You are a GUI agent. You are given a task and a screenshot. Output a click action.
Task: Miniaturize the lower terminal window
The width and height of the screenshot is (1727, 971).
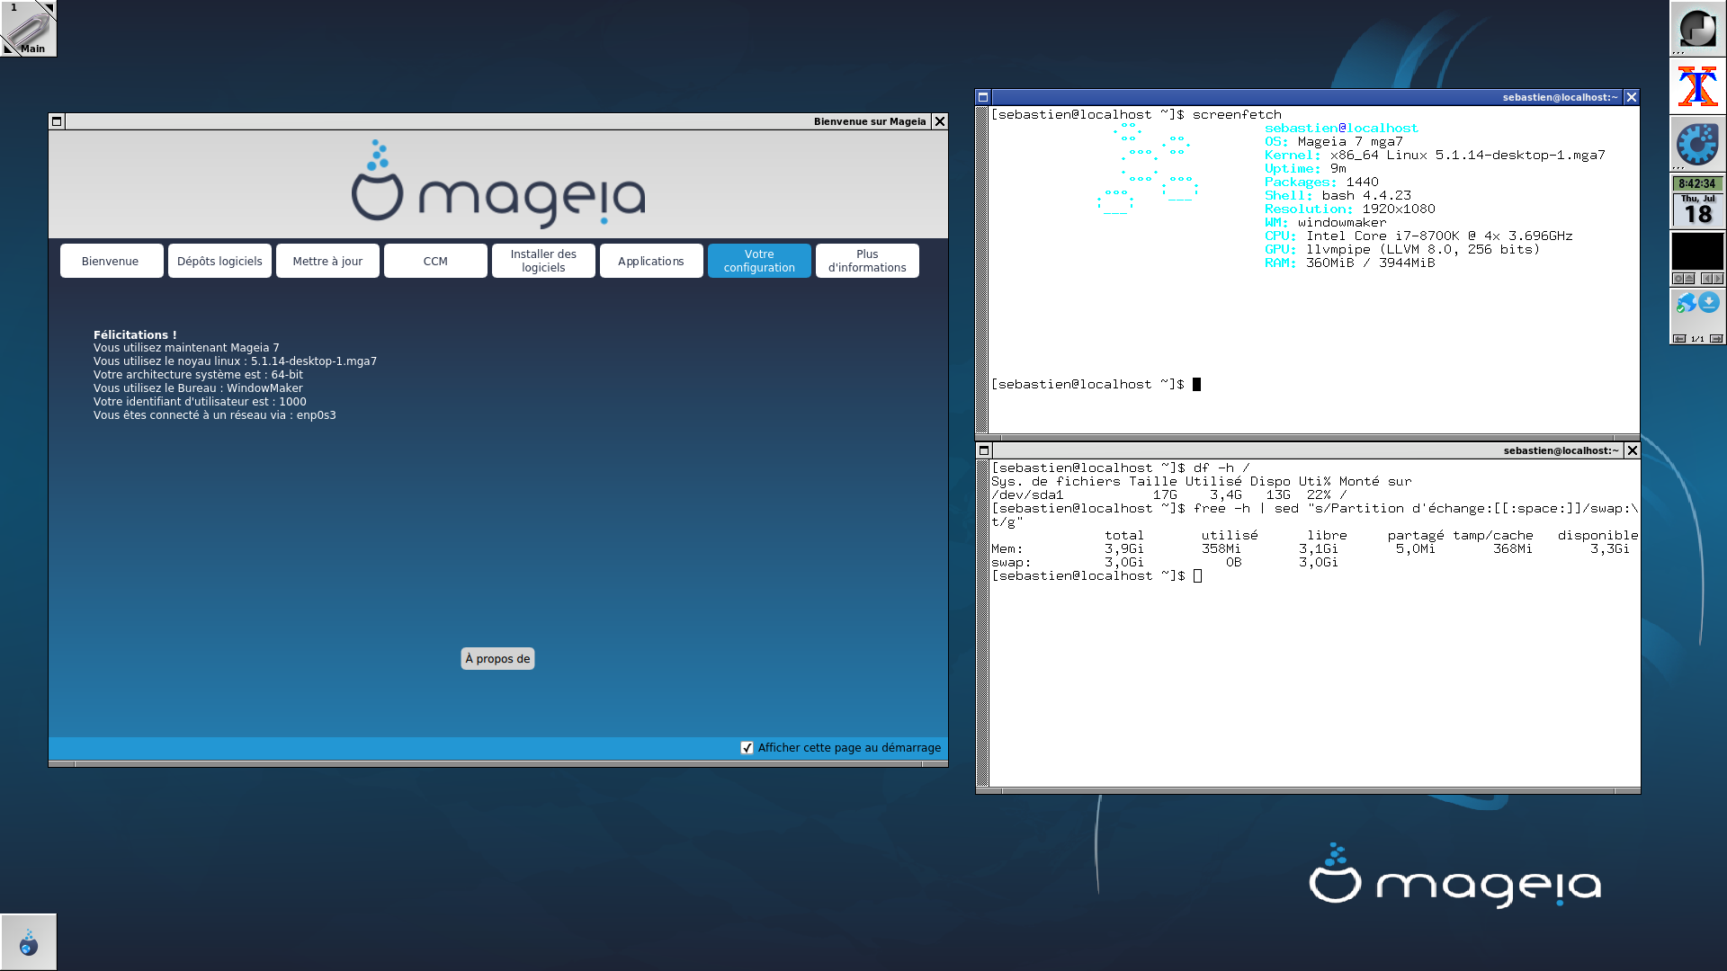point(984,450)
